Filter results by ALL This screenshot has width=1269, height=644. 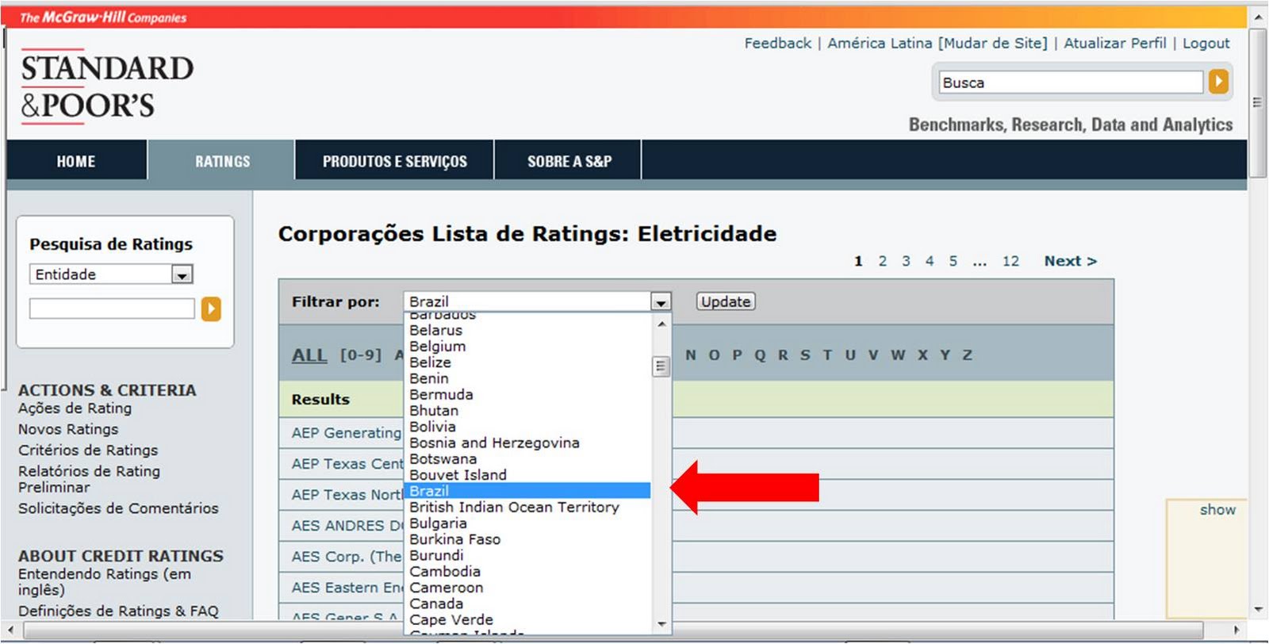tap(309, 355)
